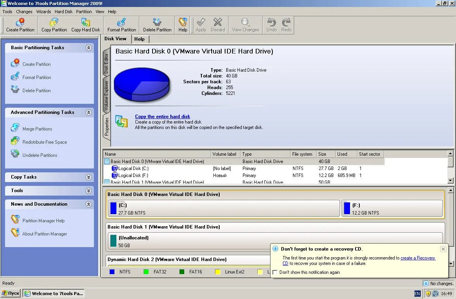
Task: Collapse the Basic Partitioning Tasks panel
Action: coord(89,48)
